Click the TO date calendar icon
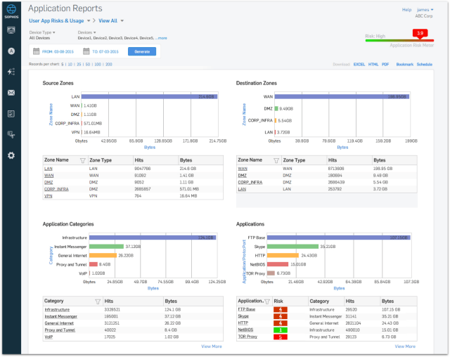The image size is (450, 357). (86, 51)
